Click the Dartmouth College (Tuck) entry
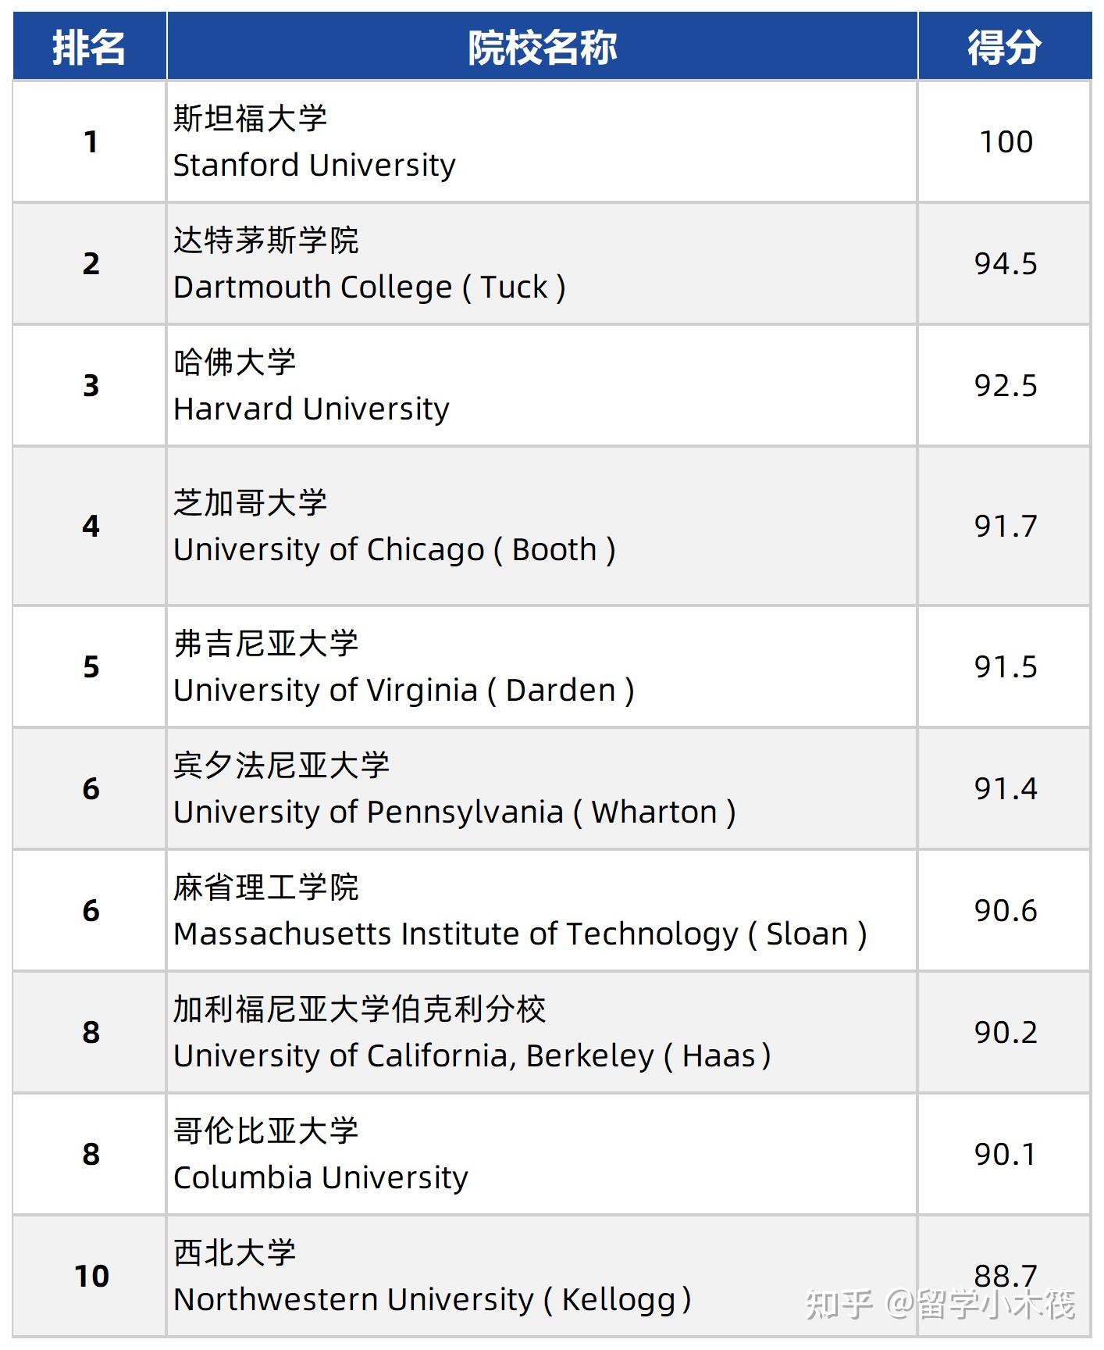 tap(369, 287)
